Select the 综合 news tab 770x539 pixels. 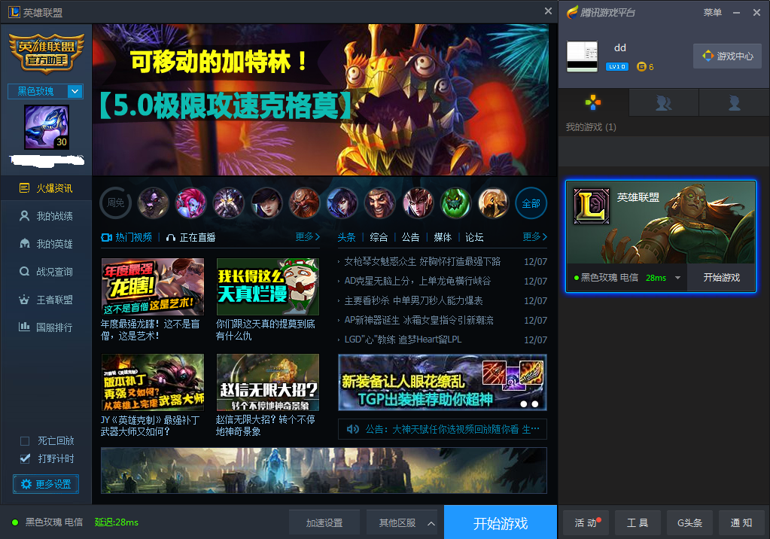379,237
